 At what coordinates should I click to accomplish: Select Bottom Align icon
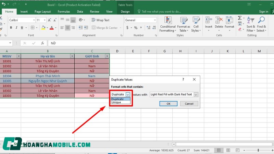(x=73, y=20)
